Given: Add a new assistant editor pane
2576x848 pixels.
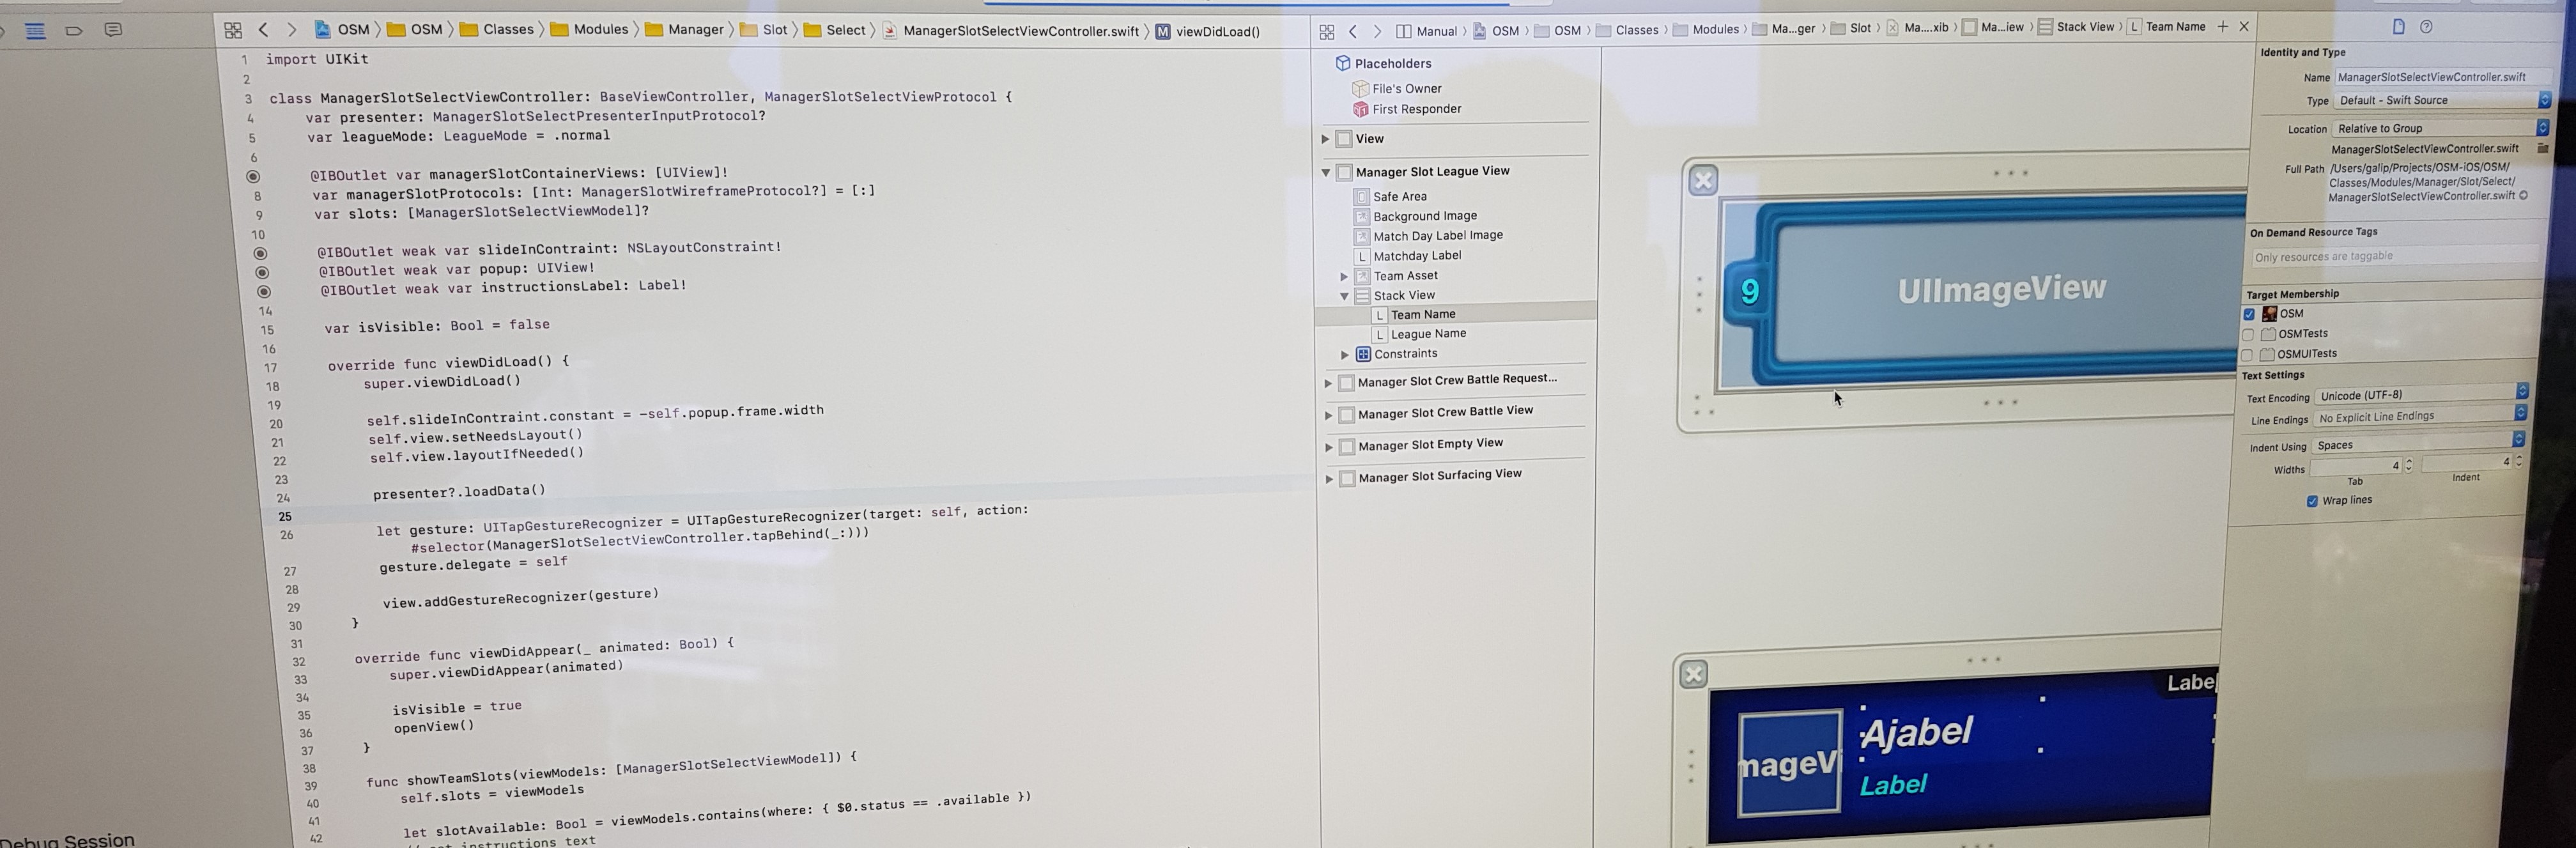Looking at the screenshot, I should click(2223, 27).
